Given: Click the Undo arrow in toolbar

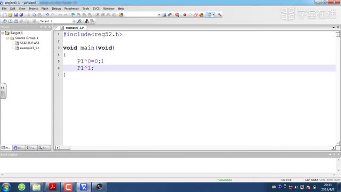Looking at the screenshot, I should click(47, 15).
